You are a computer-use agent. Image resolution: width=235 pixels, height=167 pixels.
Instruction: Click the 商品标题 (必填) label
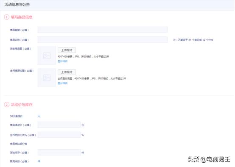(x=20, y=30)
